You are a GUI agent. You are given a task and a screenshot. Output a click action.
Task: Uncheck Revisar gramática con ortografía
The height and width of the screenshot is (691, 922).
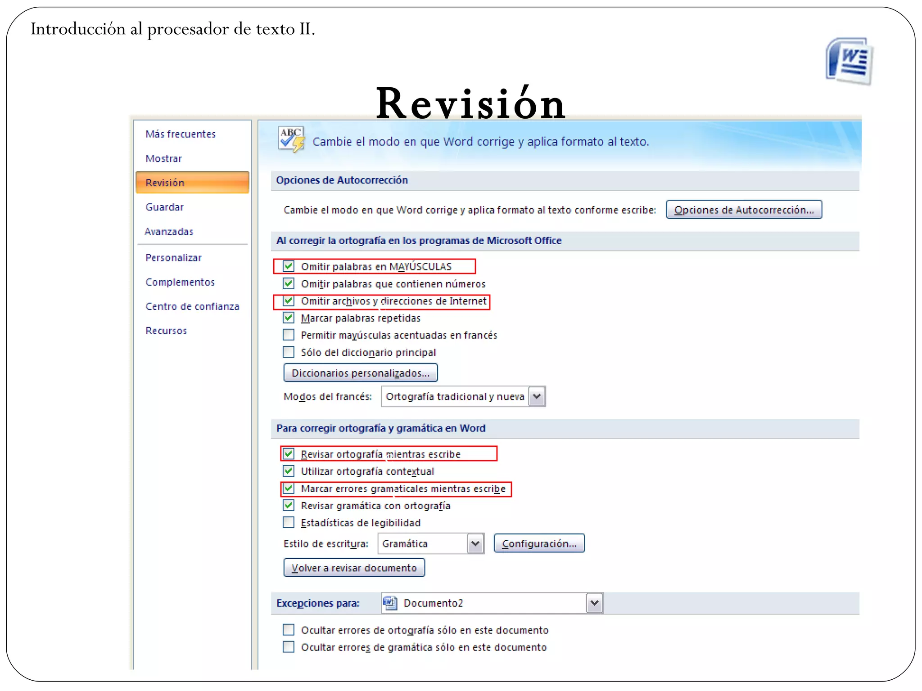(289, 505)
